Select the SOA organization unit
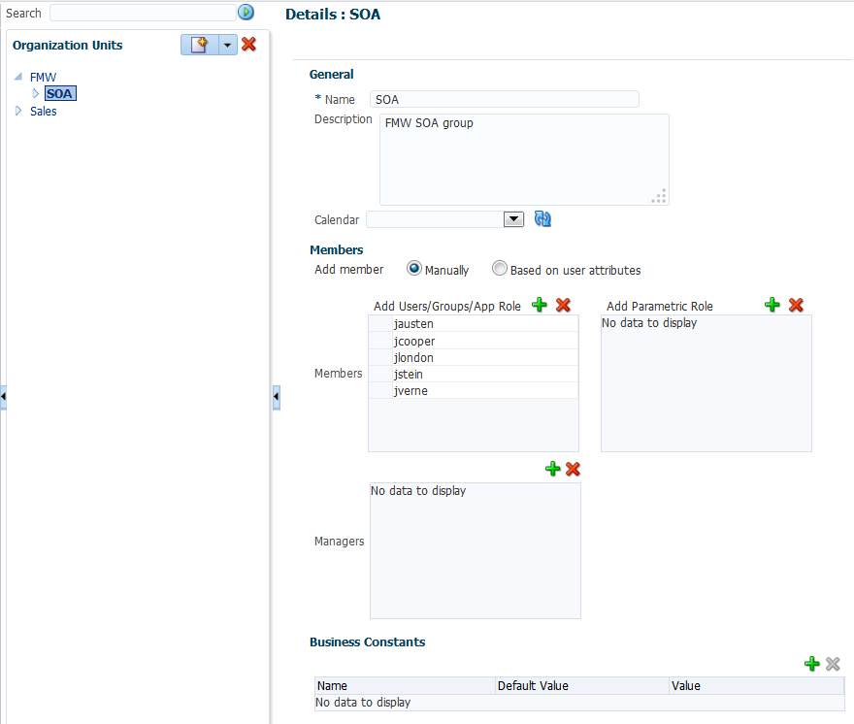 [59, 94]
